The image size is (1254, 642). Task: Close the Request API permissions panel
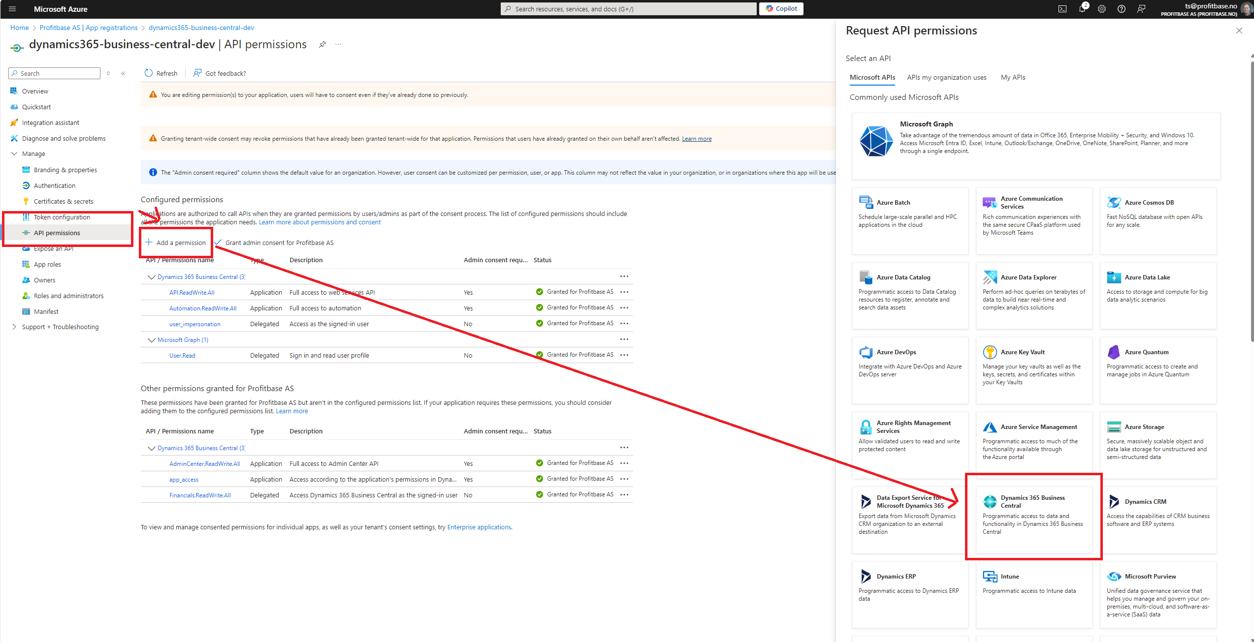1239,31
